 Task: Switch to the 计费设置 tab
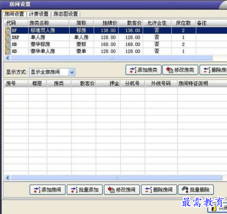[39, 14]
